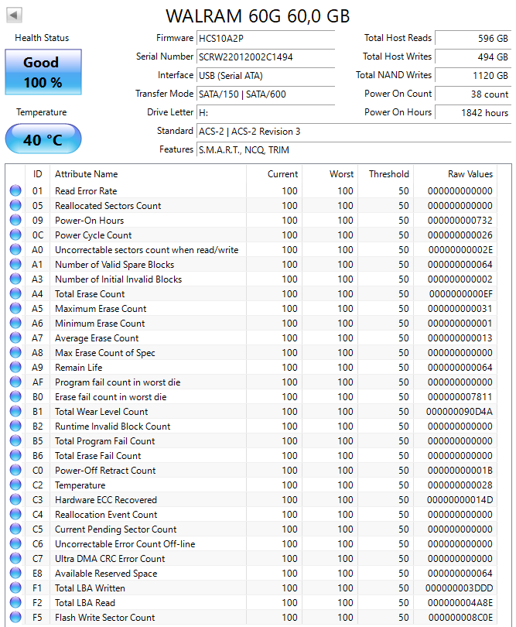
Task: Click Power On Count value 38 count
Action: (473, 94)
